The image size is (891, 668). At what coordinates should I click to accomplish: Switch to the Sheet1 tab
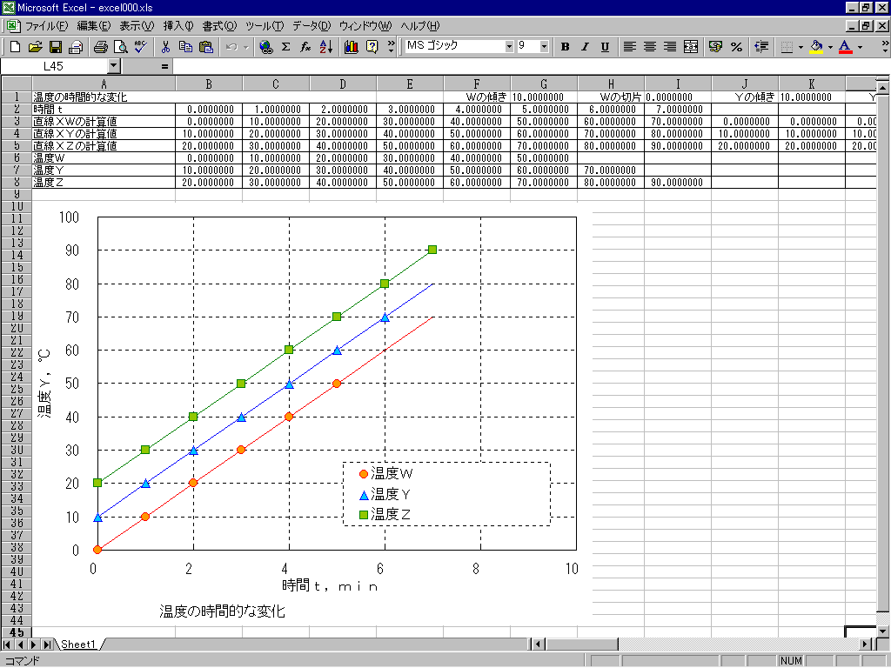click(77, 645)
